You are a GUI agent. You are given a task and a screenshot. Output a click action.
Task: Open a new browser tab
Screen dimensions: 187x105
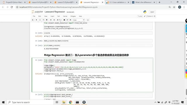[160, 2]
